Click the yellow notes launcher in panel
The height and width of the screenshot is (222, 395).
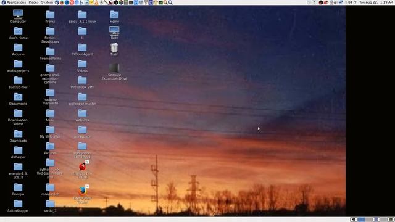(91, 2)
